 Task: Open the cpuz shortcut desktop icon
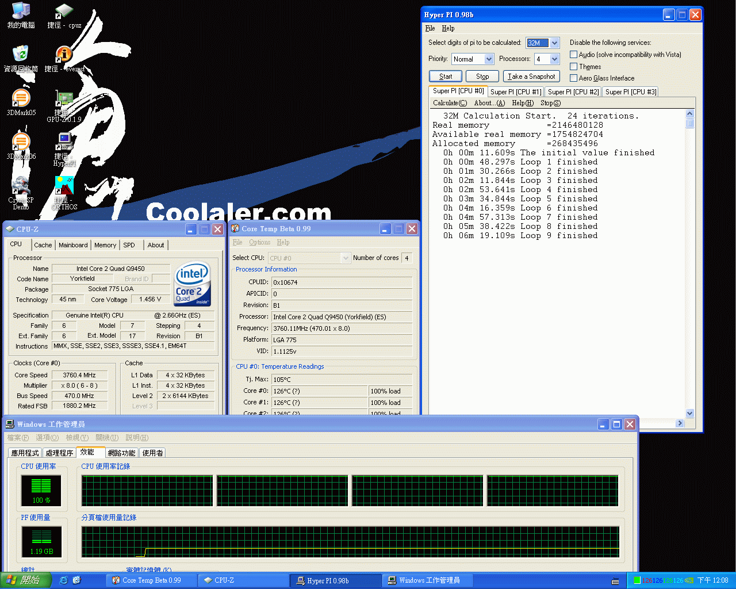point(64,16)
